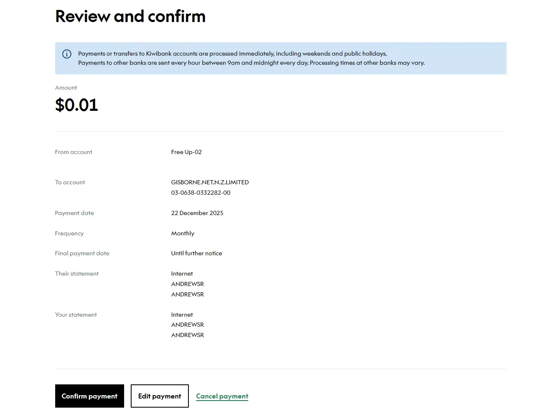Viewport: 552px width, 418px height.
Task: Click the Frequency label
Action: click(x=69, y=233)
